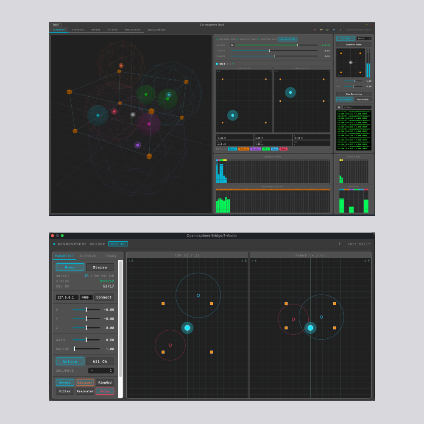The image size is (424, 424).
Task: Open help question mark in Dock toolbar
Action: tap(340, 30)
